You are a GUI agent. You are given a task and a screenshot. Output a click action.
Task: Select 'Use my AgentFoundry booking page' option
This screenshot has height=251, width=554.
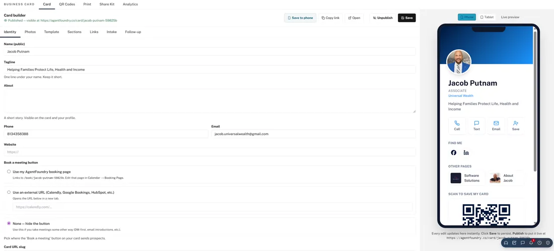point(9,172)
